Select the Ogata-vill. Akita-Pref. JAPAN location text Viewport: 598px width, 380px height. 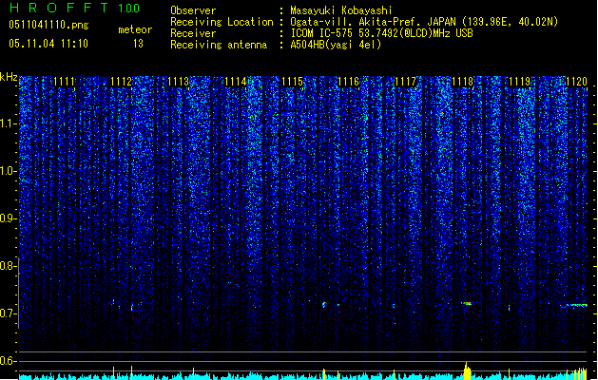424,22
